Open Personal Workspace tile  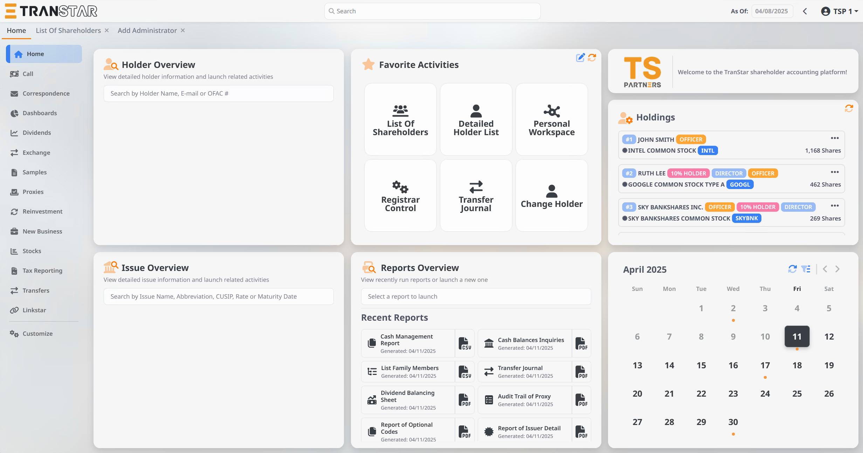point(552,119)
